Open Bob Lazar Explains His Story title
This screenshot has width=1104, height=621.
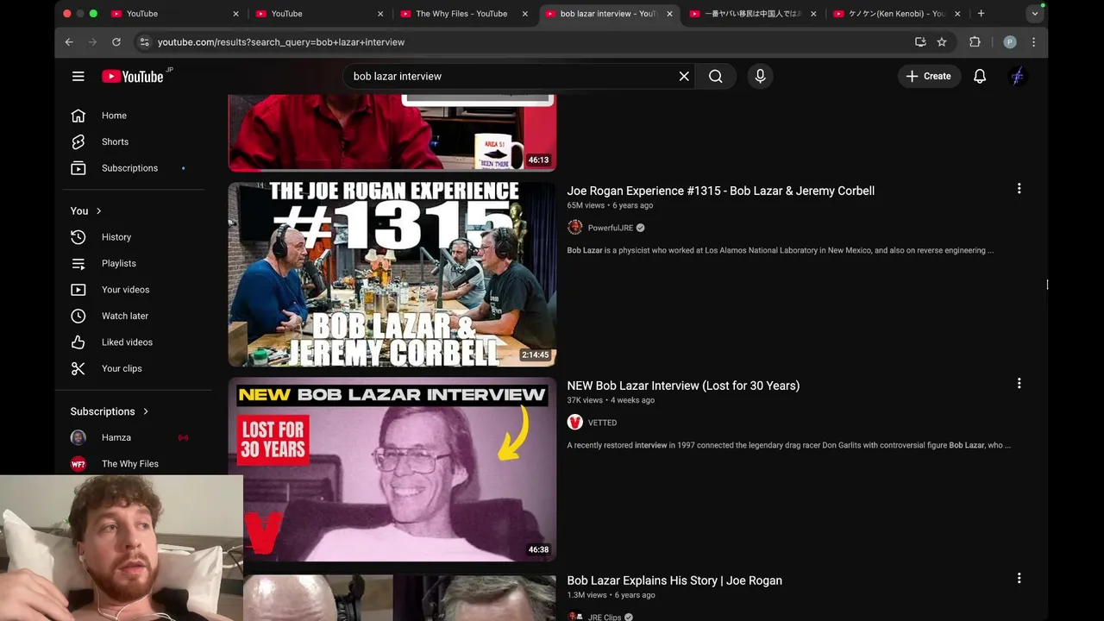674,580
